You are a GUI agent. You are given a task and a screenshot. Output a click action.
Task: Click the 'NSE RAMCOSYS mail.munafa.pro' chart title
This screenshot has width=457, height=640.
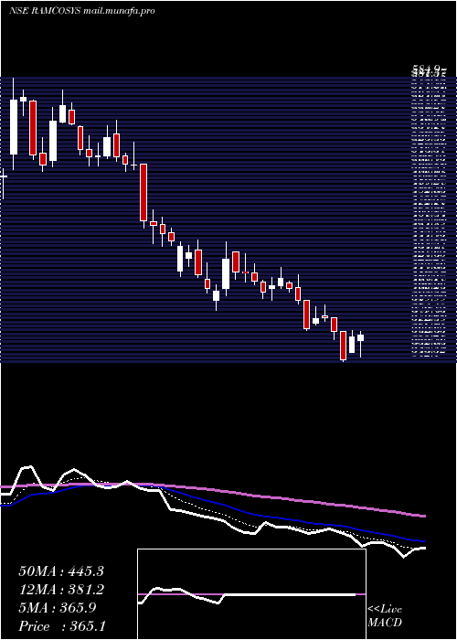point(81,11)
